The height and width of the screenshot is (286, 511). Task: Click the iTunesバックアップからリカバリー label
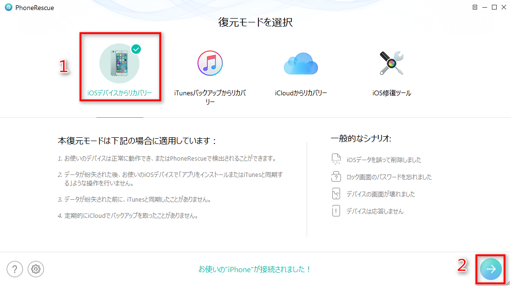pyautogui.click(x=210, y=97)
